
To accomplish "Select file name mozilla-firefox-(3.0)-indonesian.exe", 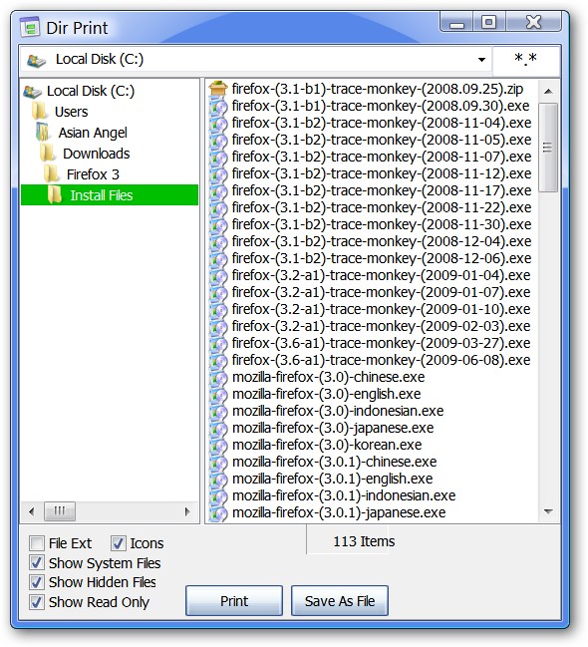I will 338,411.
